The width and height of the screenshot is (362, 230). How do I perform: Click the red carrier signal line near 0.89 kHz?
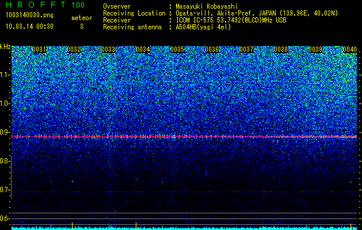pos(184,137)
